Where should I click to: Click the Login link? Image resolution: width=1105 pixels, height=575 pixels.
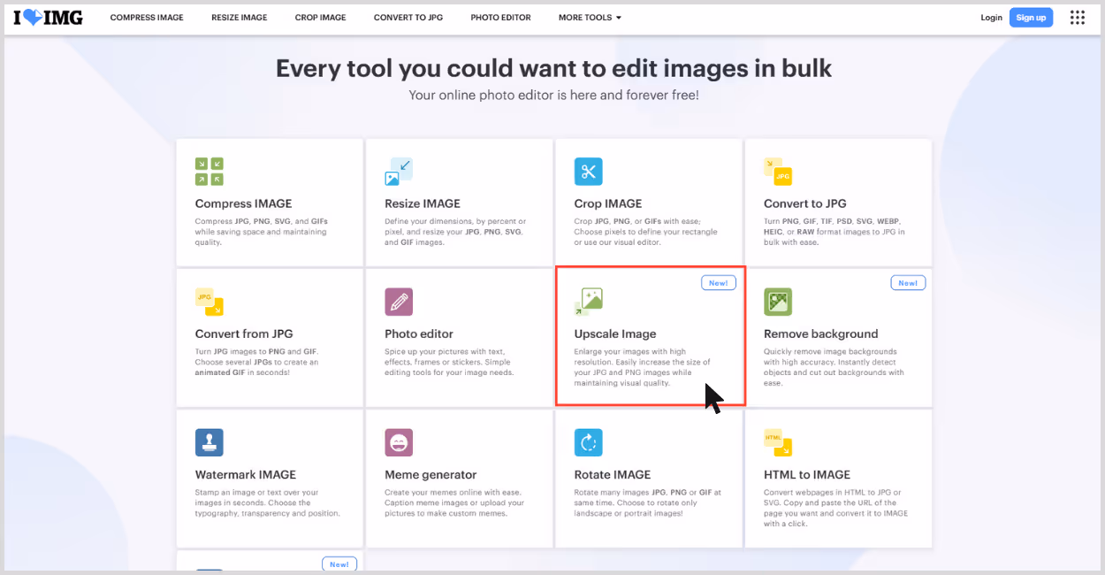click(x=992, y=18)
